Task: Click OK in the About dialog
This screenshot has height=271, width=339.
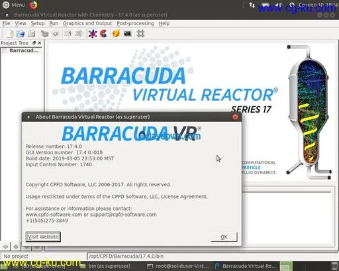Action: (224, 237)
